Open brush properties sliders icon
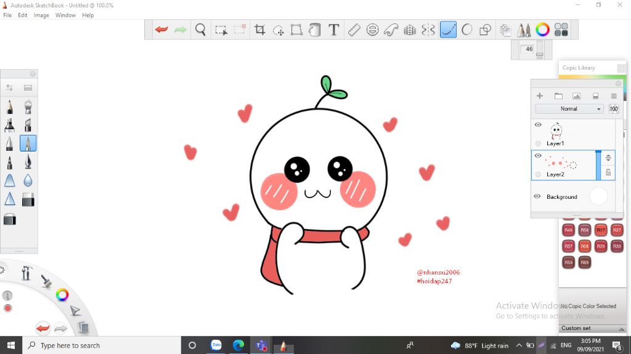631x354 pixels. [9, 87]
